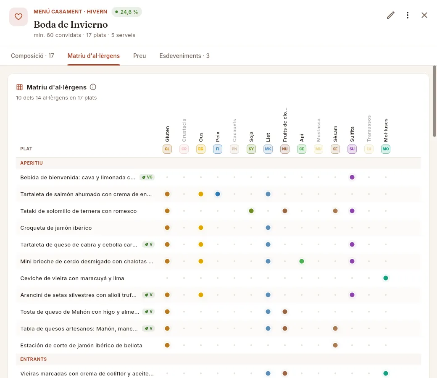The width and height of the screenshot is (437, 378).
Task: Open the three-dot more options menu
Action: [x=408, y=15]
